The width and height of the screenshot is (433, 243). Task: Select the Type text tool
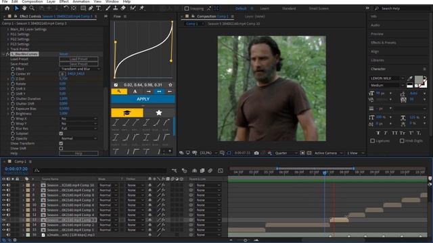98,8
